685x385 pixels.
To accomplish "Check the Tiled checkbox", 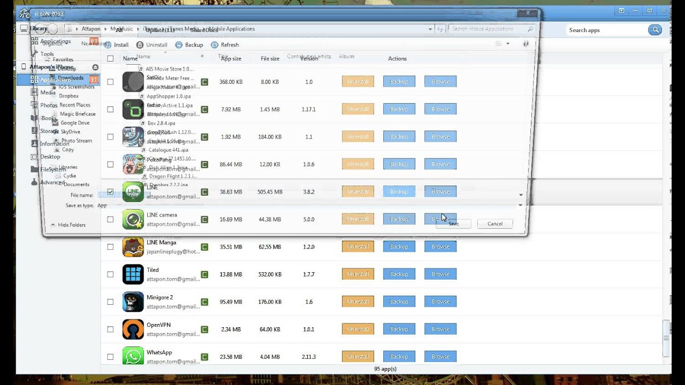I will click(110, 274).
